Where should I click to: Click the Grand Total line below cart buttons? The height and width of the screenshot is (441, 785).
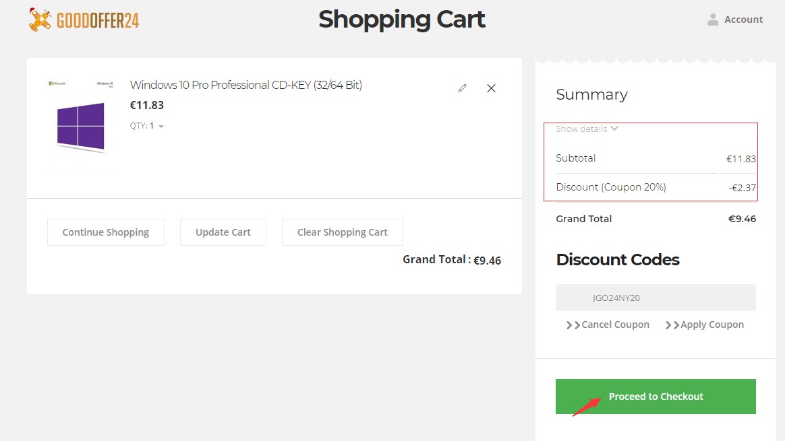tap(452, 260)
